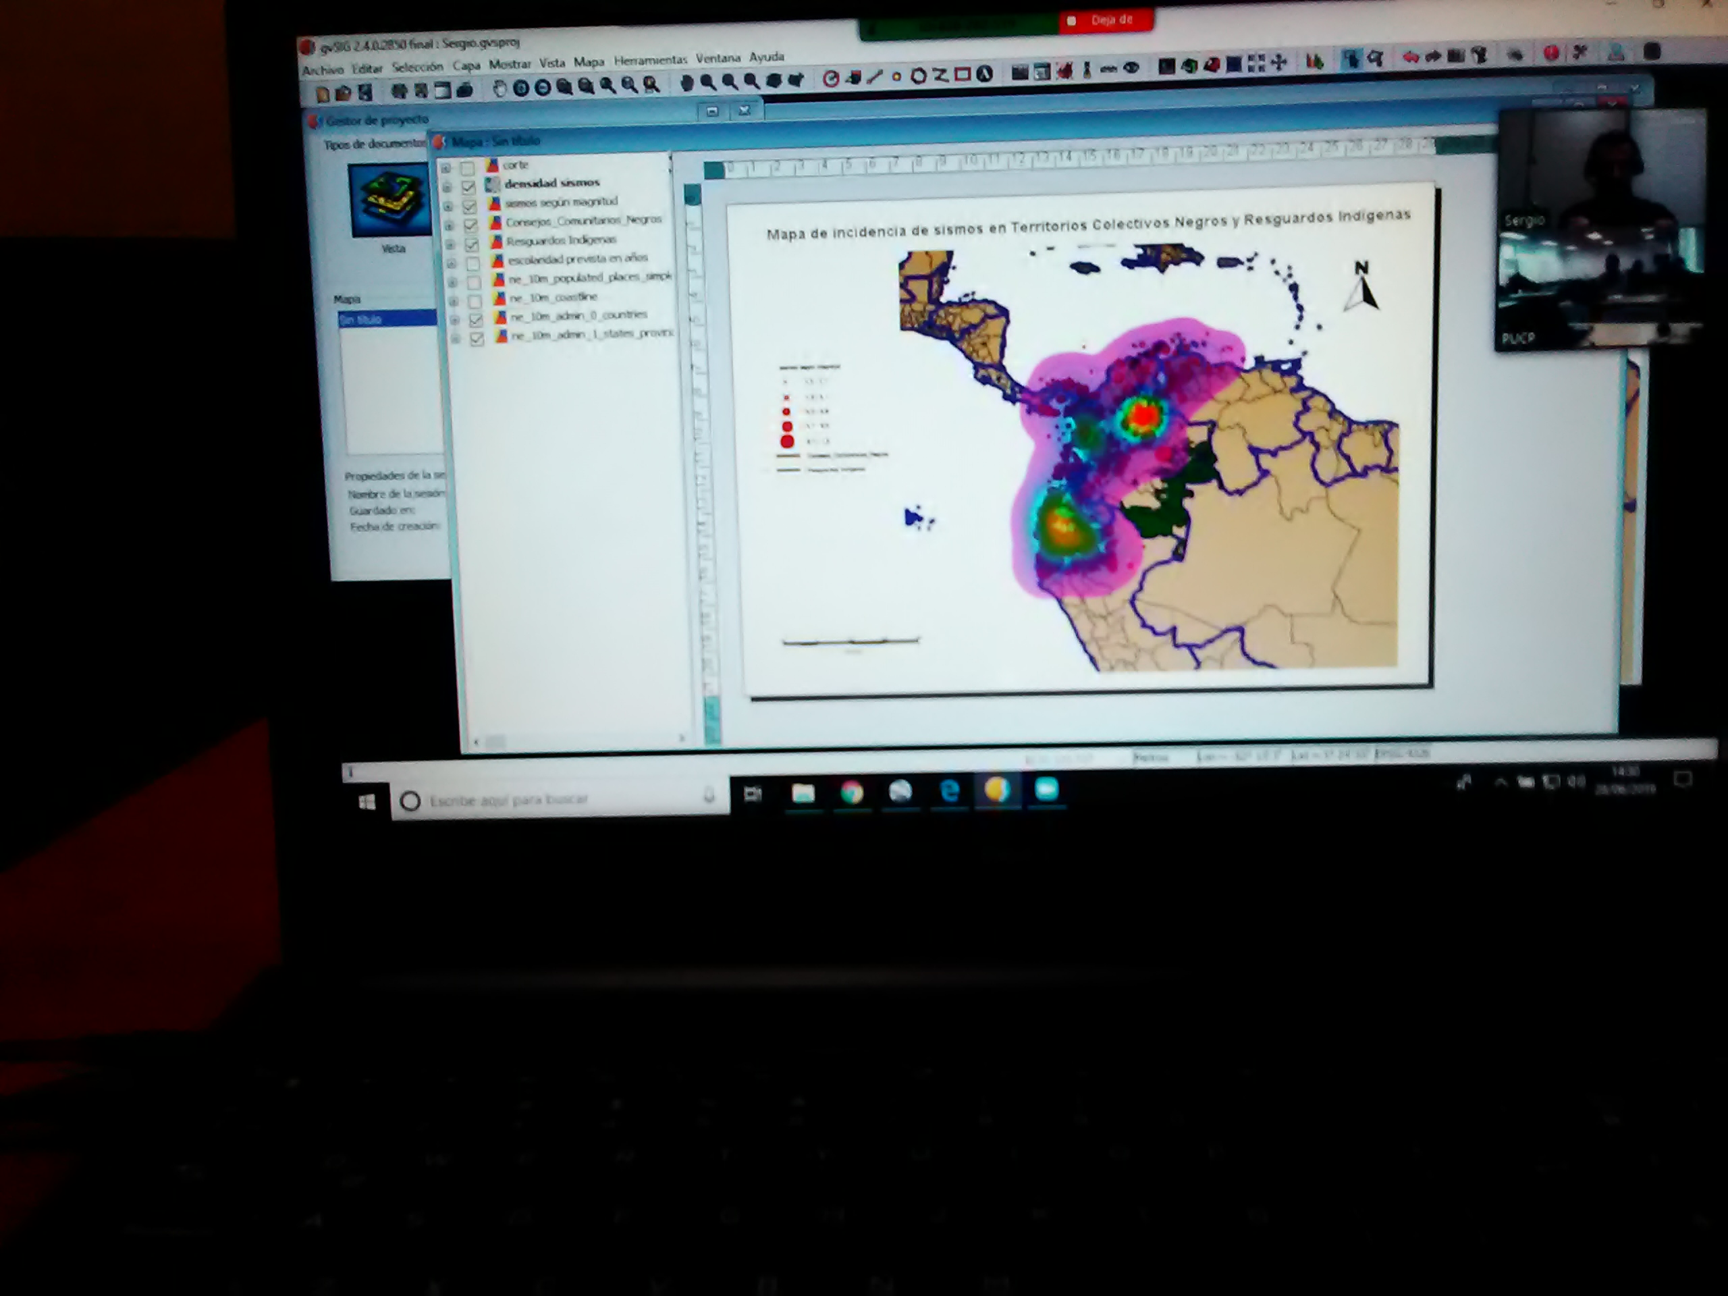
Task: Click the redo arrow icon
Action: (1433, 56)
